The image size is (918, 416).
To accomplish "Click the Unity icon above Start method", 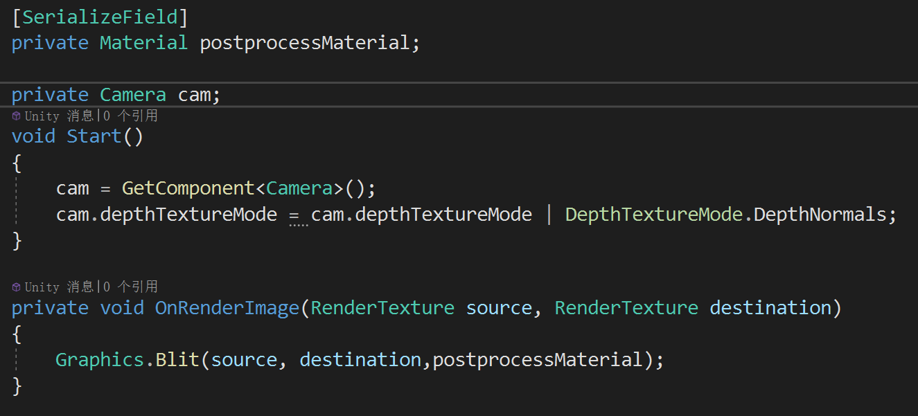I will pyautogui.click(x=16, y=116).
